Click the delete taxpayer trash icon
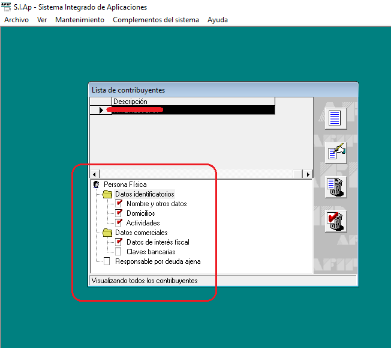Viewport: 391px width, 348px height. point(334,186)
